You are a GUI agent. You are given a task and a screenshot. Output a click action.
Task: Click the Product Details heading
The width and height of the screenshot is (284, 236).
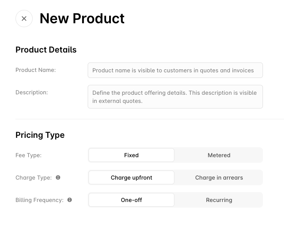(x=46, y=50)
